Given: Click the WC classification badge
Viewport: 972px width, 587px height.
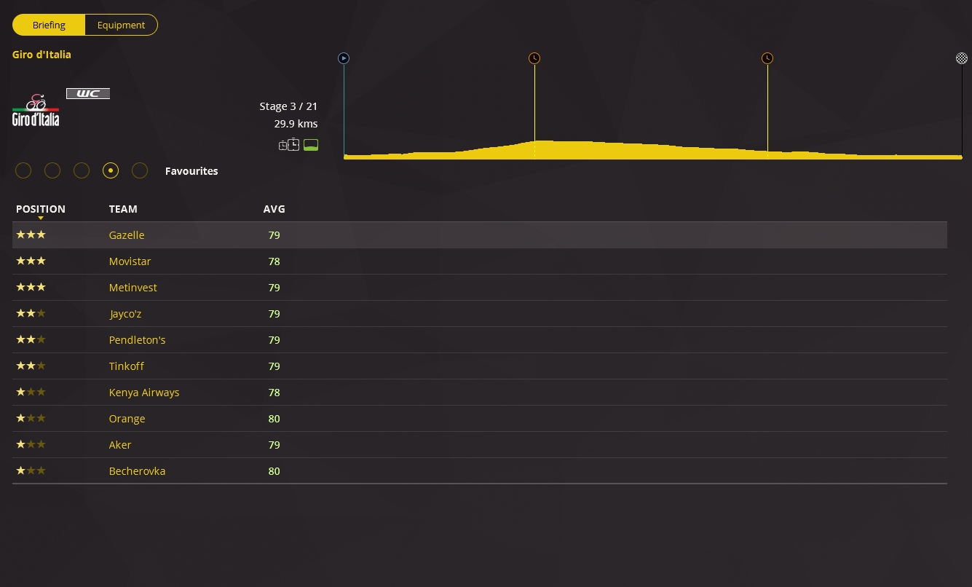Looking at the screenshot, I should (x=88, y=93).
